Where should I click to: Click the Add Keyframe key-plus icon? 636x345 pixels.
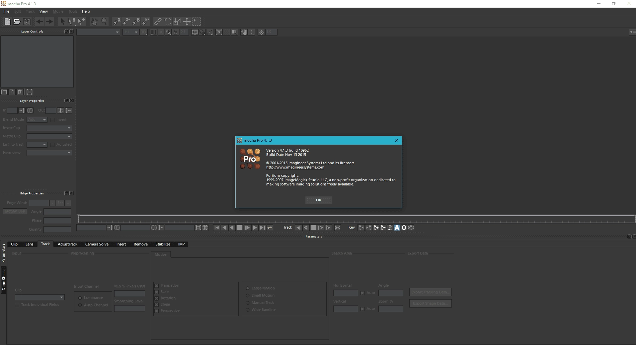[x=376, y=228]
